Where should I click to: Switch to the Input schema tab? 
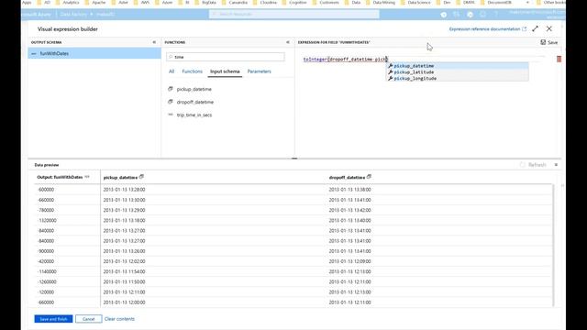225,71
